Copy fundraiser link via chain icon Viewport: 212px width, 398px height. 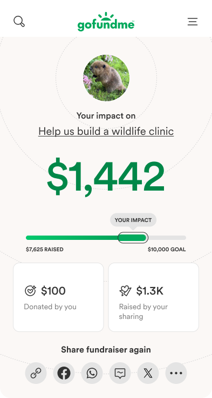pos(36,373)
